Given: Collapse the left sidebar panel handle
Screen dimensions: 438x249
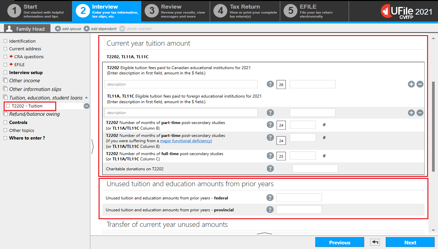Looking at the screenshot, I should click(92, 146).
